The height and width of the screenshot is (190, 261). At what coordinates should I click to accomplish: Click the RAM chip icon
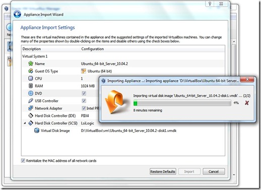pos(31,86)
